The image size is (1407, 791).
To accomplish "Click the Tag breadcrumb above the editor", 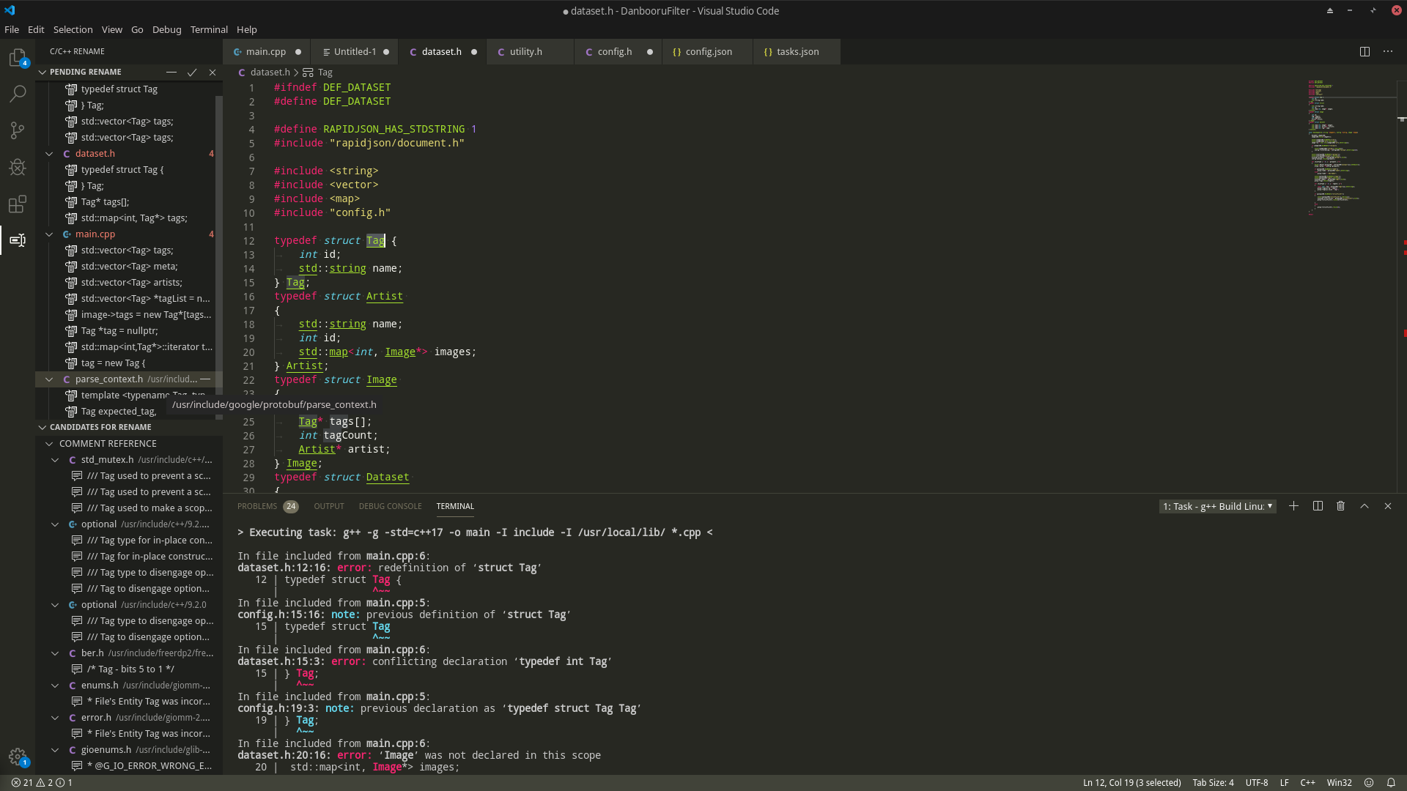I will (x=325, y=73).
